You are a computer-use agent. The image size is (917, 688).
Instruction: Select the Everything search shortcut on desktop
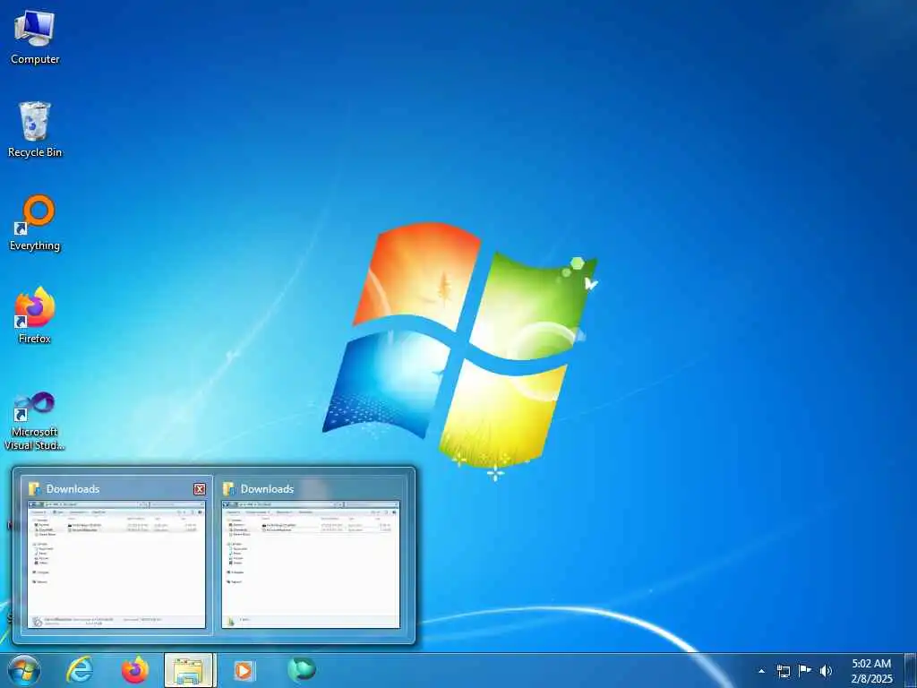click(x=35, y=223)
